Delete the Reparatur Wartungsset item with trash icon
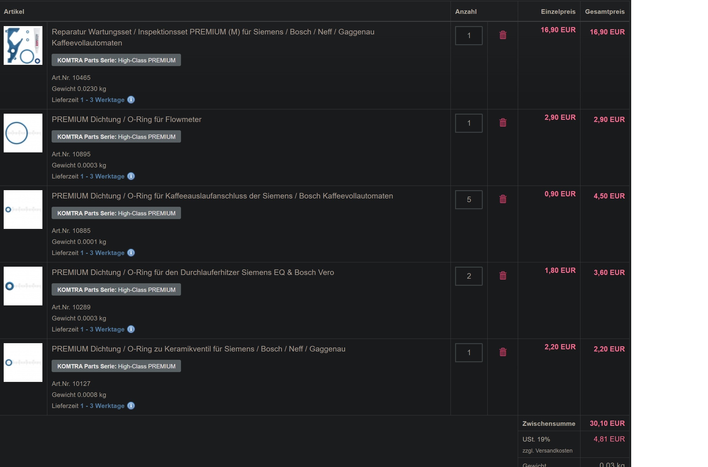The width and height of the screenshot is (708, 467). pos(503,35)
